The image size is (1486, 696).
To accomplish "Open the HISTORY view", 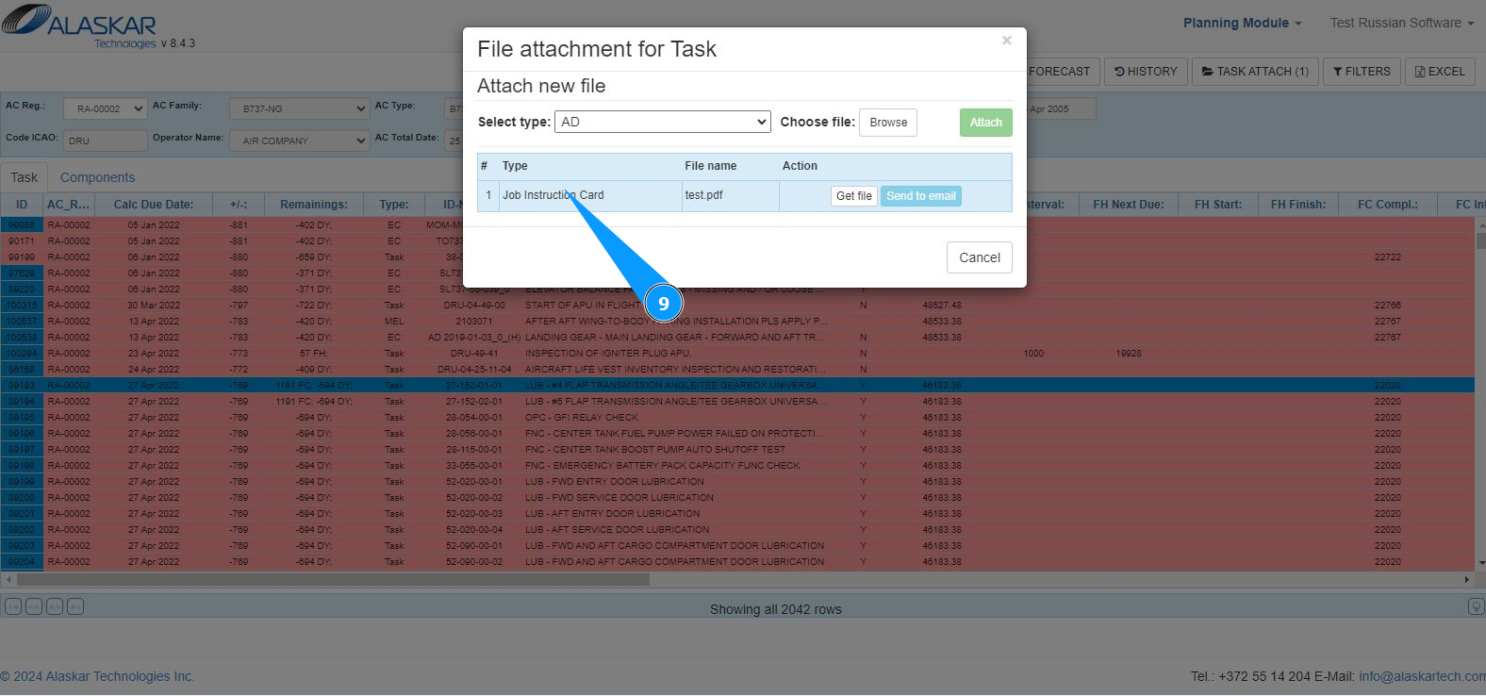I will (1146, 72).
